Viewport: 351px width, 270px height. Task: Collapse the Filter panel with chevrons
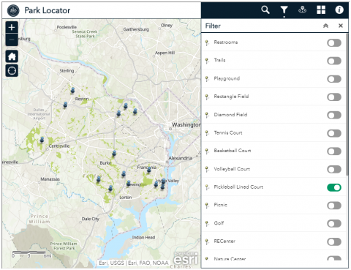tap(325, 26)
